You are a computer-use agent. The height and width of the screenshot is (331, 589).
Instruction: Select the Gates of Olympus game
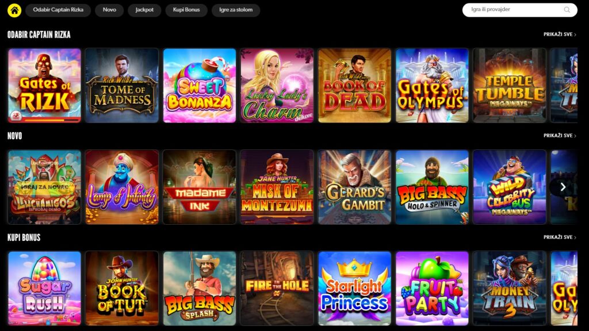coord(432,86)
